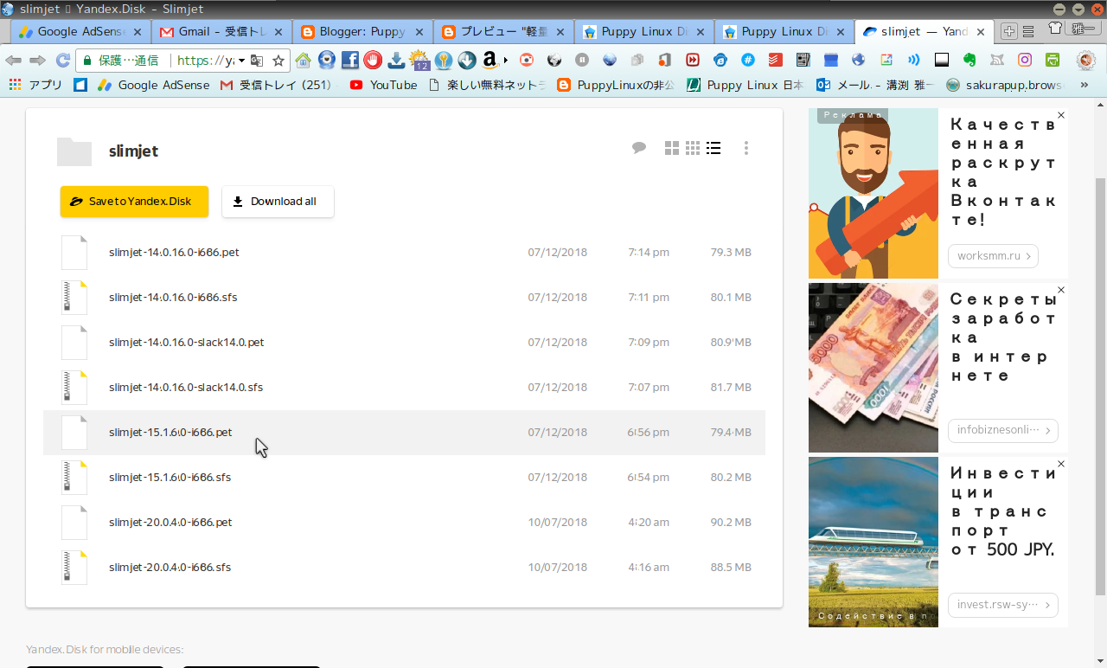Open the worksmm.ru ad link

coord(993,256)
